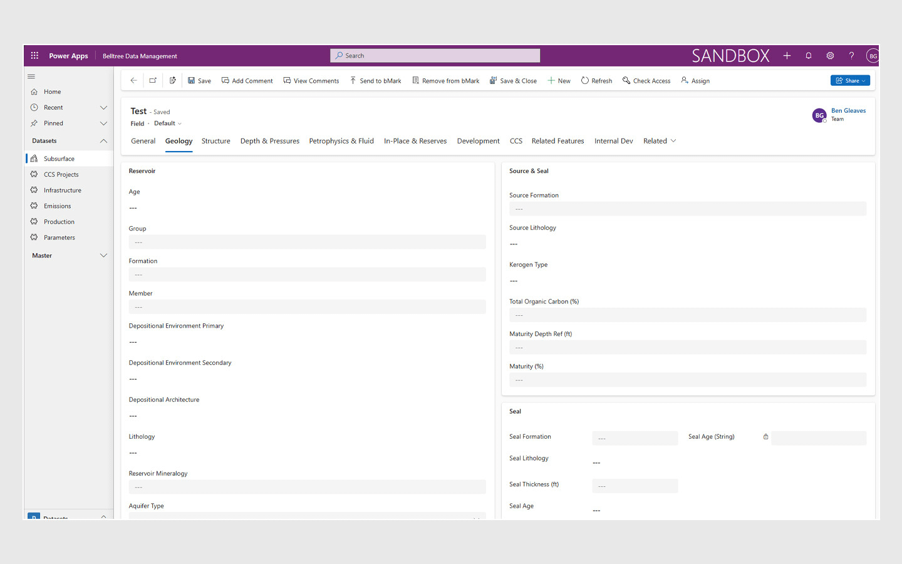The height and width of the screenshot is (564, 902).
Task: Open the Default form selector dropdown
Action: coord(168,123)
